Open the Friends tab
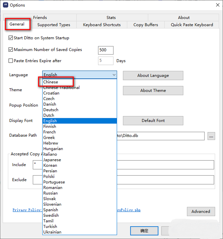Viewport: 223px width, 239px height. [40, 17]
